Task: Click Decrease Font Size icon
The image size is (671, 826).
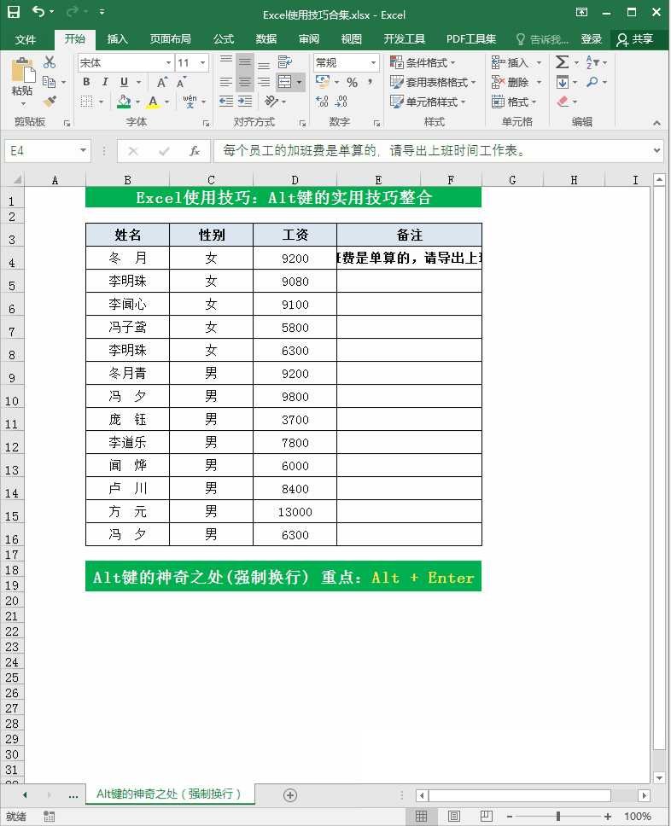Action: coord(181,82)
